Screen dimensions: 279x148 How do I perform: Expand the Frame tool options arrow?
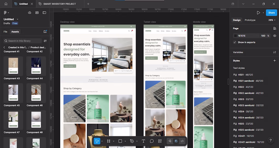(x=114, y=141)
